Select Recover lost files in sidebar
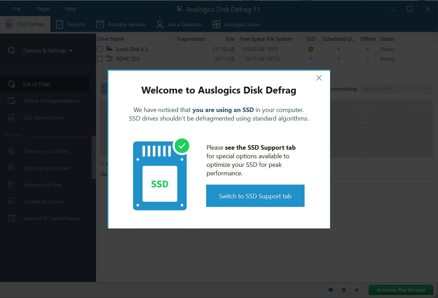Image resolution: width=438 pixels, height=298 pixels. tap(42, 185)
